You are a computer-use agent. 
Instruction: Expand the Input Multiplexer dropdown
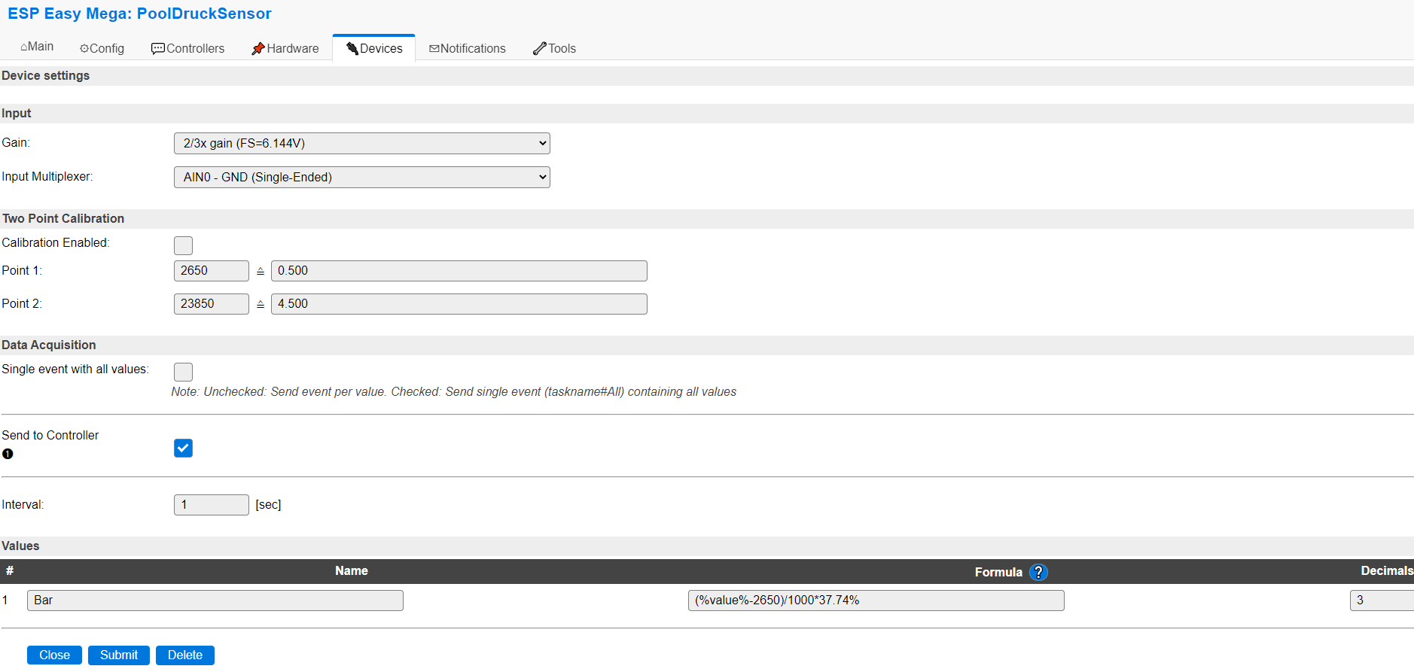pyautogui.click(x=361, y=177)
